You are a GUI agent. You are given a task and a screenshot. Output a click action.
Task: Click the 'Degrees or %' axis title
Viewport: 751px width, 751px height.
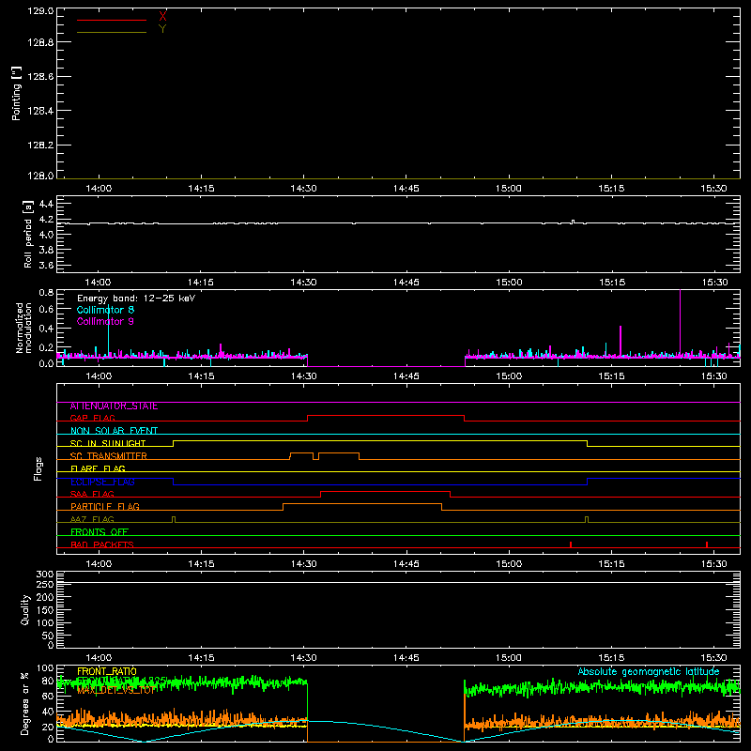[25, 703]
